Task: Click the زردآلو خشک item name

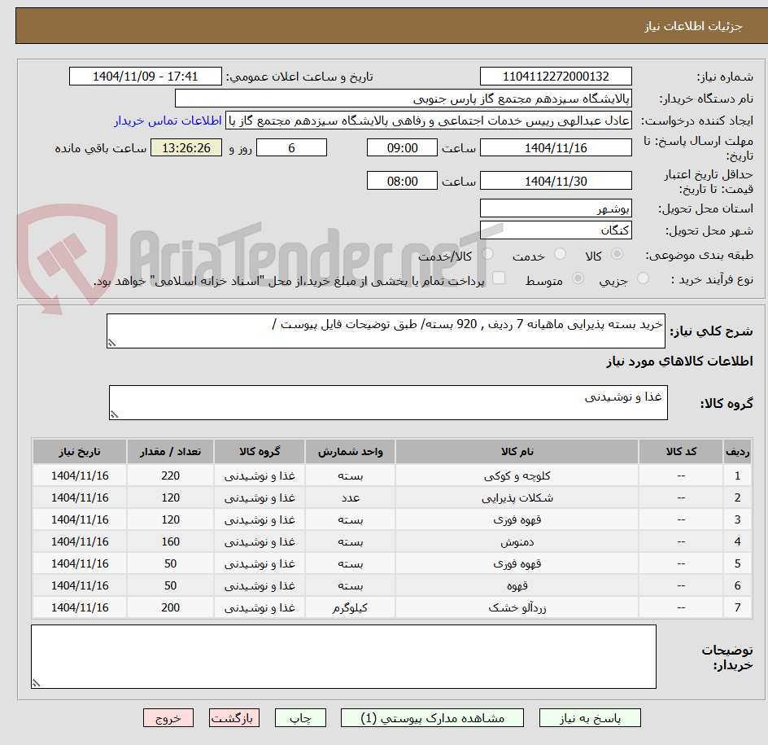Action: tap(517, 607)
